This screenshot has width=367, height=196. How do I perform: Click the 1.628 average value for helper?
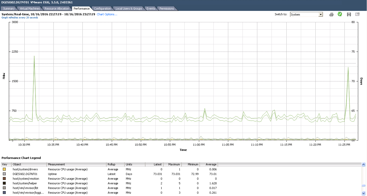pyautogui.click(x=213, y=183)
